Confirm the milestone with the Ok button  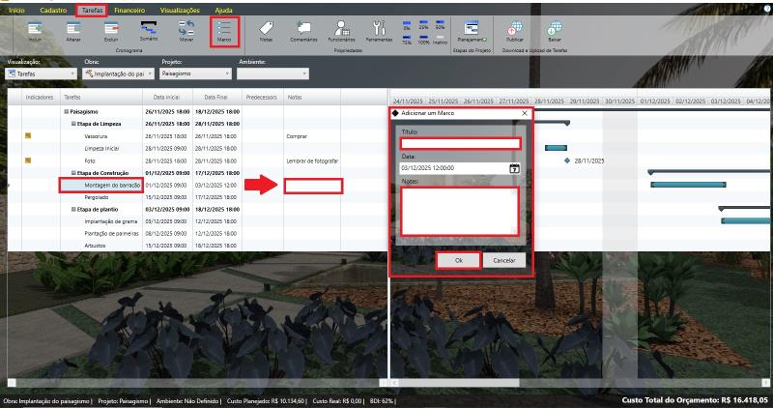coord(458,260)
